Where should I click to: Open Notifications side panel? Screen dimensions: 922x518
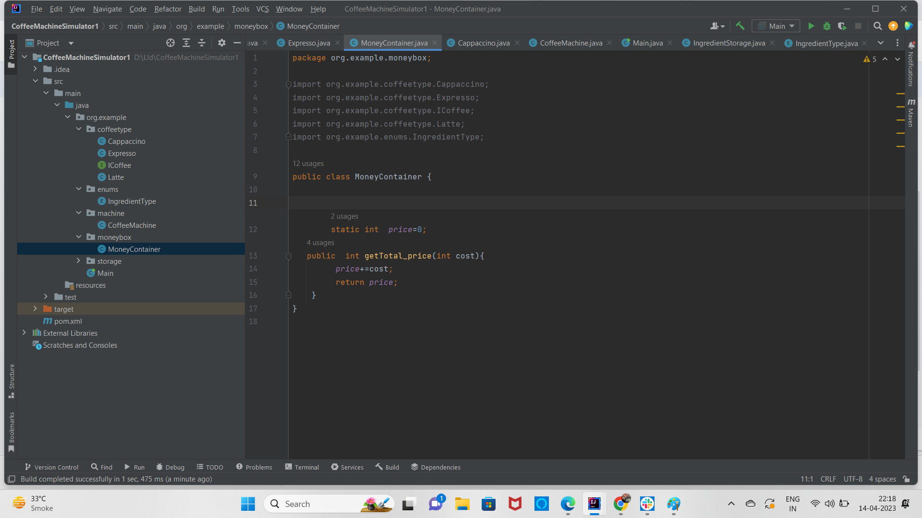pos(910,64)
